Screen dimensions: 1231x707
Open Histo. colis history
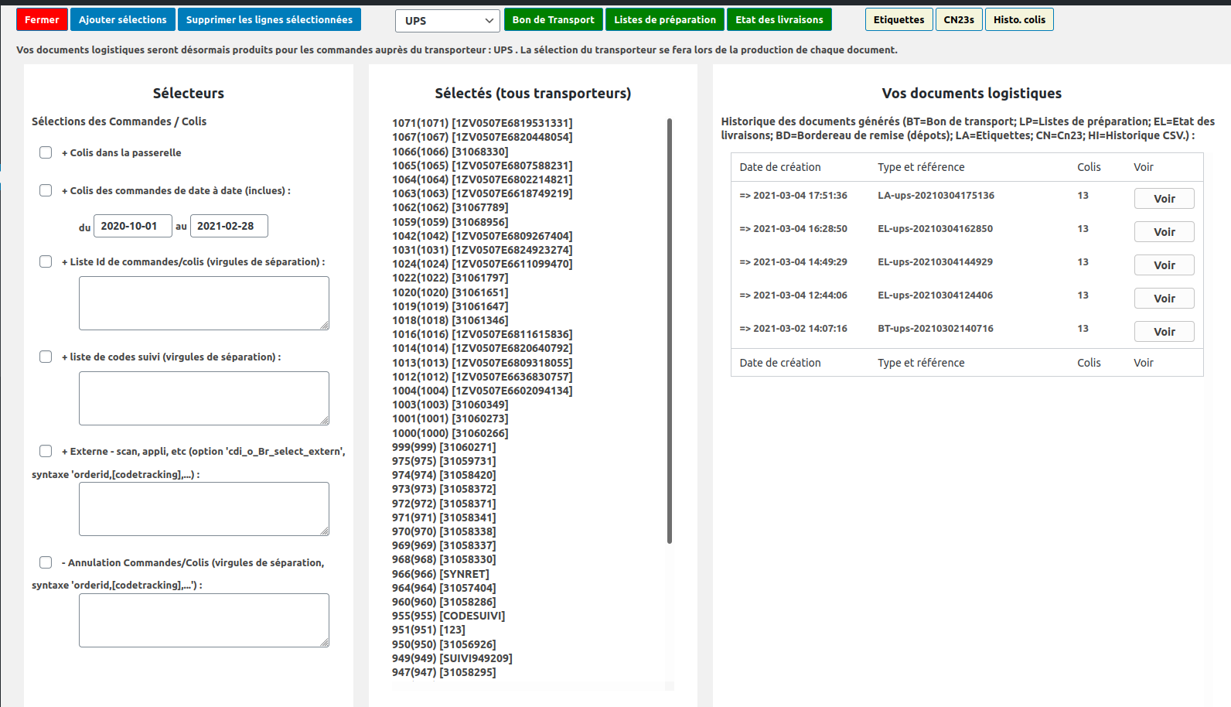[1018, 20]
